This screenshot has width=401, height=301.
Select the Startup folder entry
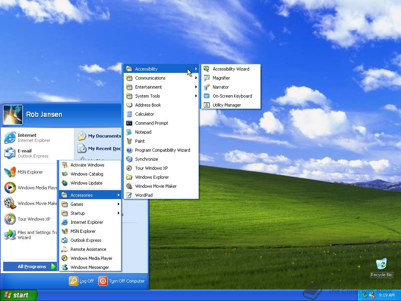pyautogui.click(x=90, y=213)
